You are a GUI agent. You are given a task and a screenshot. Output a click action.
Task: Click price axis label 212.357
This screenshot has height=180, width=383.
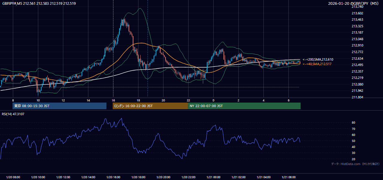click(x=357, y=71)
